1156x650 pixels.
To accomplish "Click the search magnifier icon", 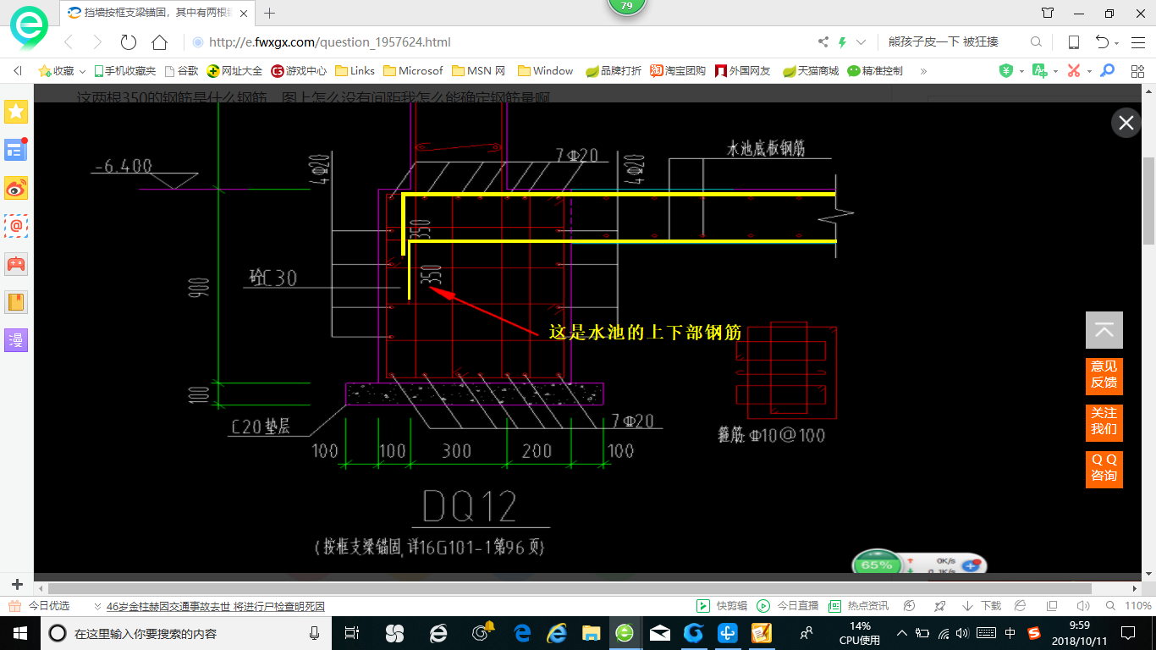I will coord(1036,42).
